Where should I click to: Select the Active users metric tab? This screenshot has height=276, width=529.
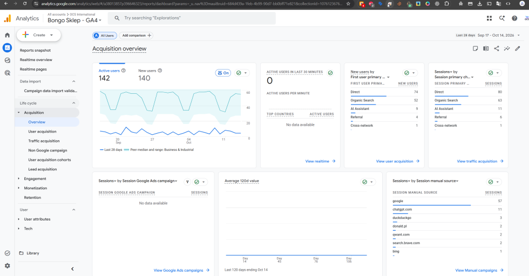[x=112, y=75]
